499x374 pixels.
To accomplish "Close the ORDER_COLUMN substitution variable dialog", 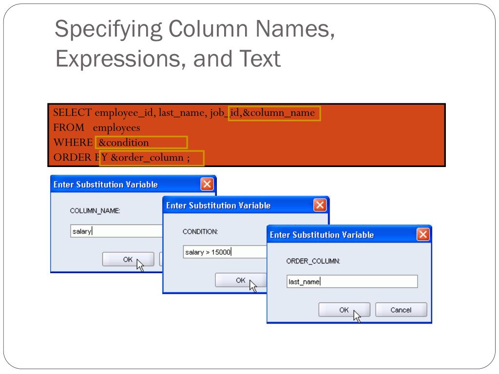I will (423, 235).
